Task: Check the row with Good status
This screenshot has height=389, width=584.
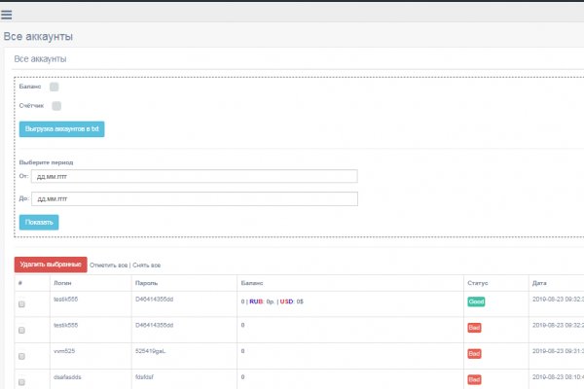Action: [22, 305]
